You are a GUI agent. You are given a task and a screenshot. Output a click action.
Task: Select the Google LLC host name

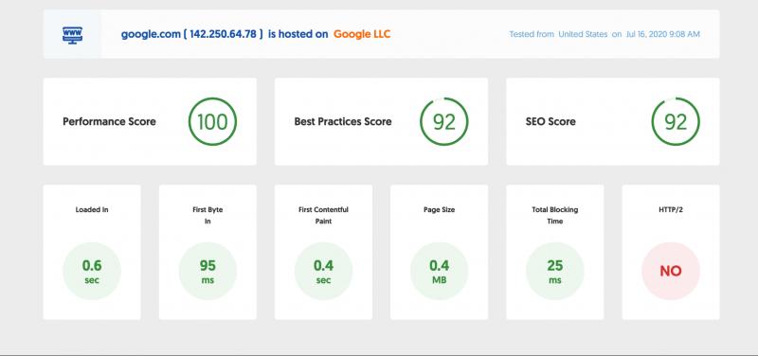(362, 34)
